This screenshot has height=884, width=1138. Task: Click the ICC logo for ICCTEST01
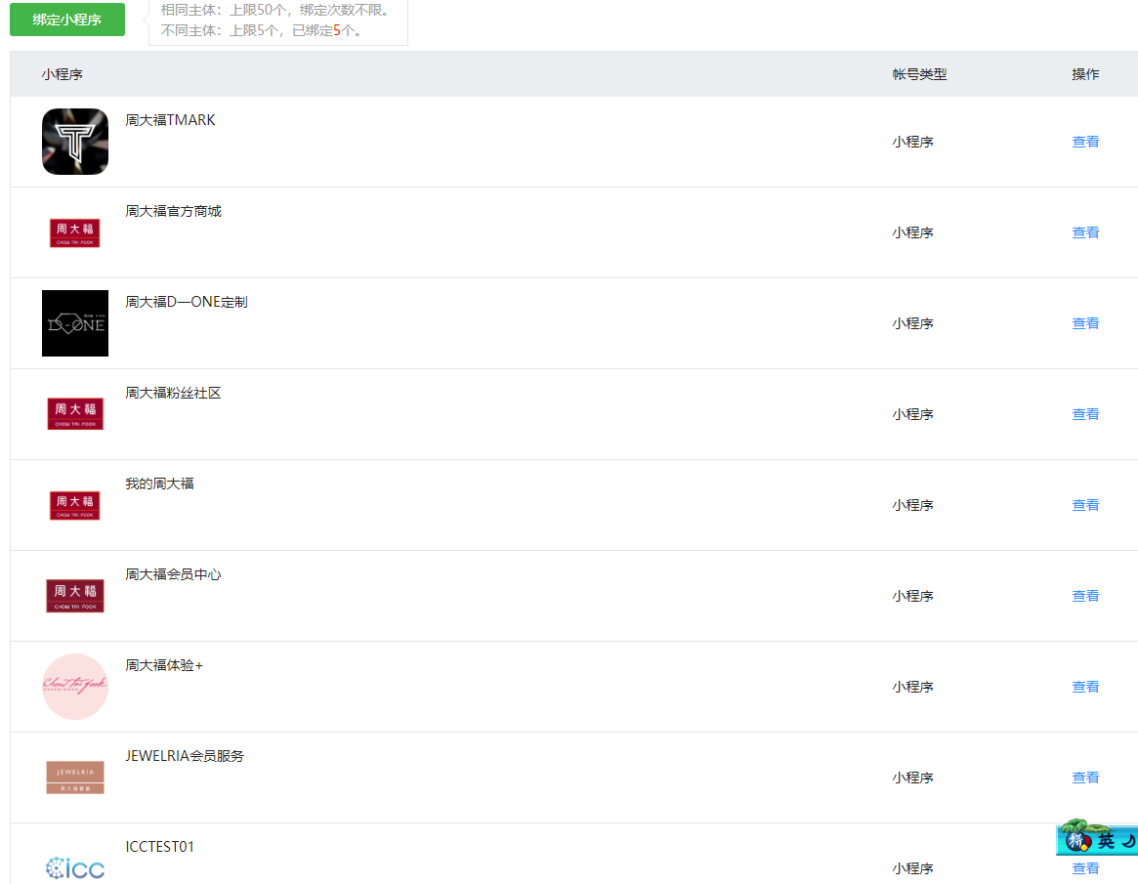coord(75,868)
